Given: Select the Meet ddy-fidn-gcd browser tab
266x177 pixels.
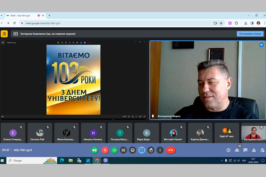Looking at the screenshot, I should tap(21, 16).
